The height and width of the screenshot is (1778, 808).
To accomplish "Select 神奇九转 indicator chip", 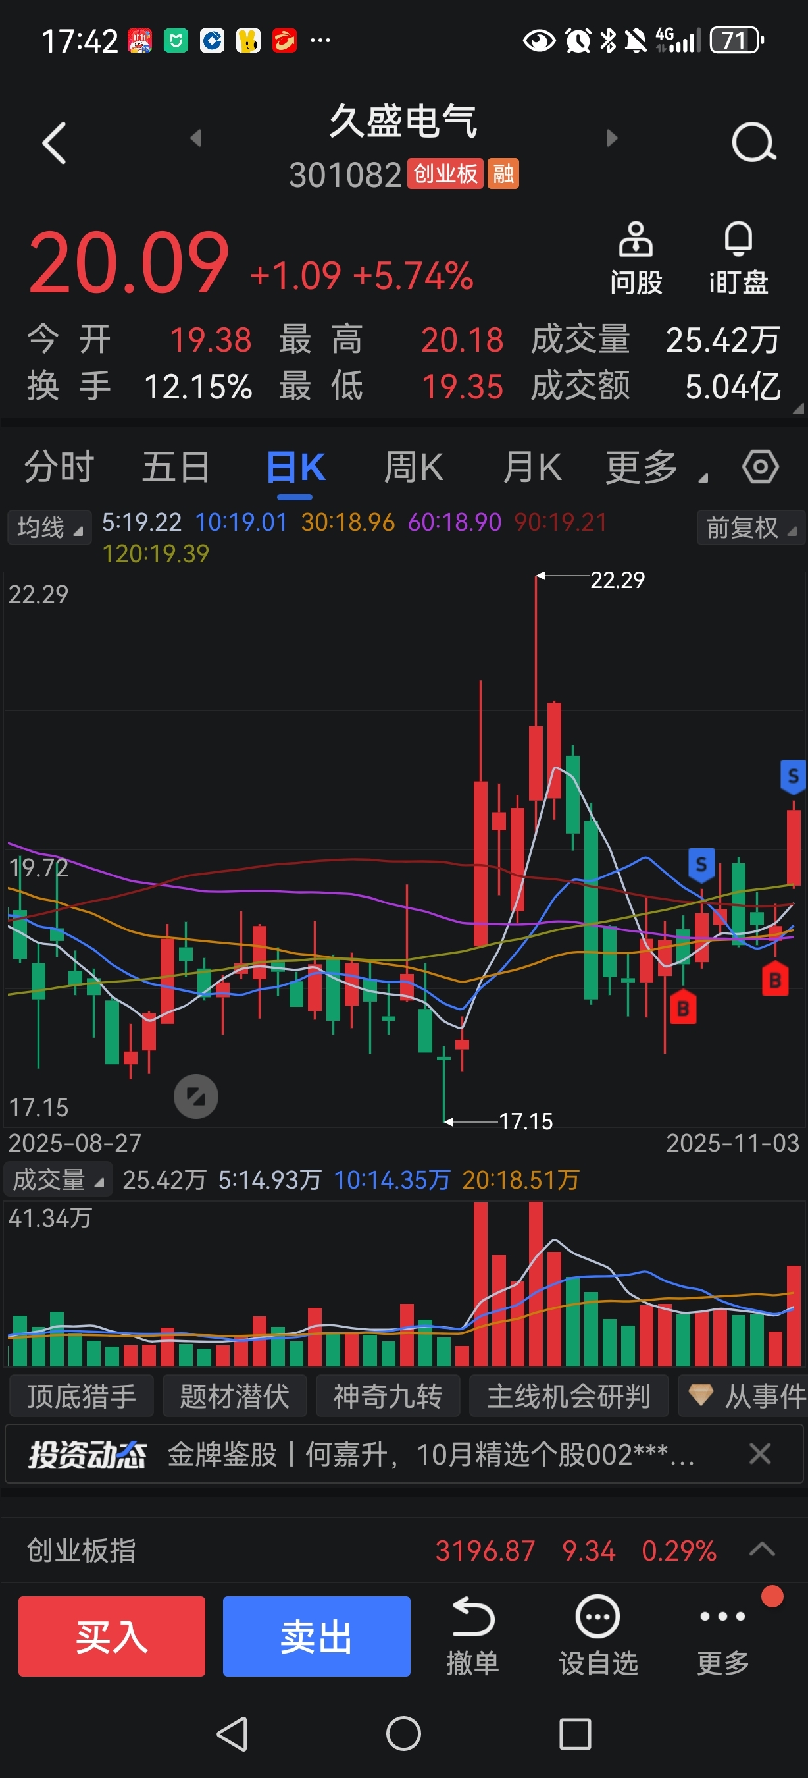I will click(x=388, y=1395).
